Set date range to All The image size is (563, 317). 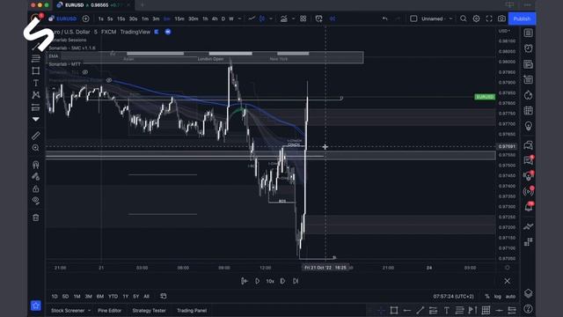(x=147, y=297)
